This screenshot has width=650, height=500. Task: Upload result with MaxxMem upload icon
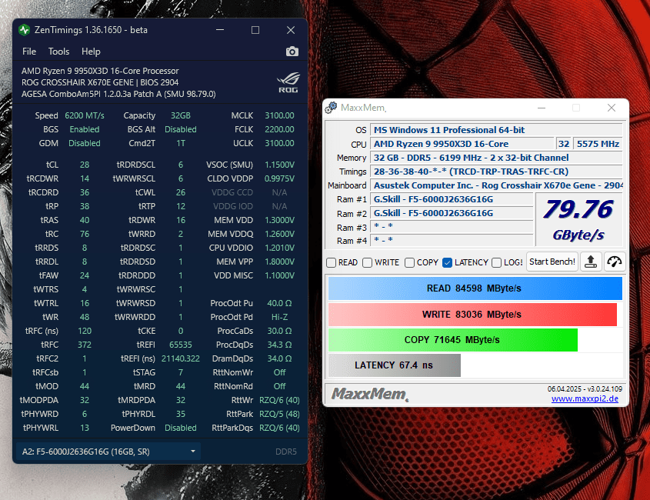click(x=591, y=262)
